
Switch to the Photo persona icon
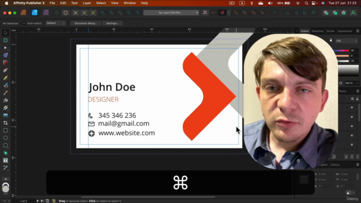[46, 12]
